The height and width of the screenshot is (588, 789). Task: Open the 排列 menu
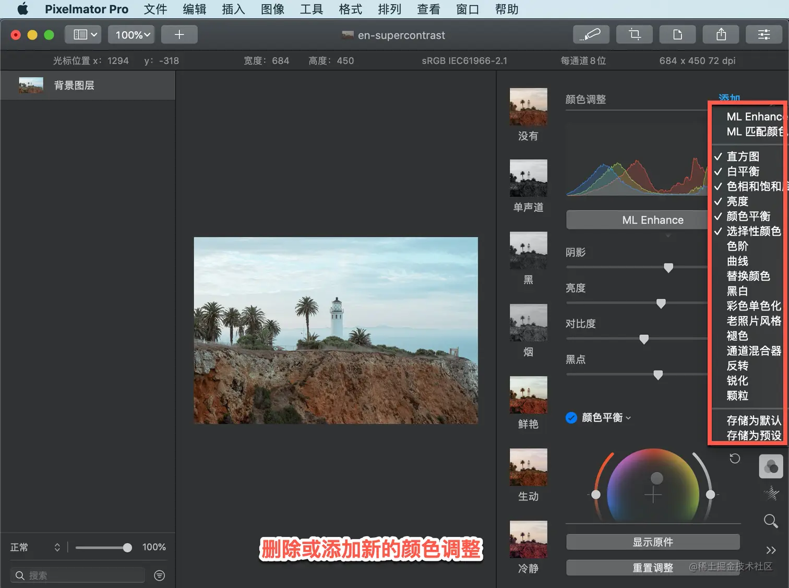point(390,9)
